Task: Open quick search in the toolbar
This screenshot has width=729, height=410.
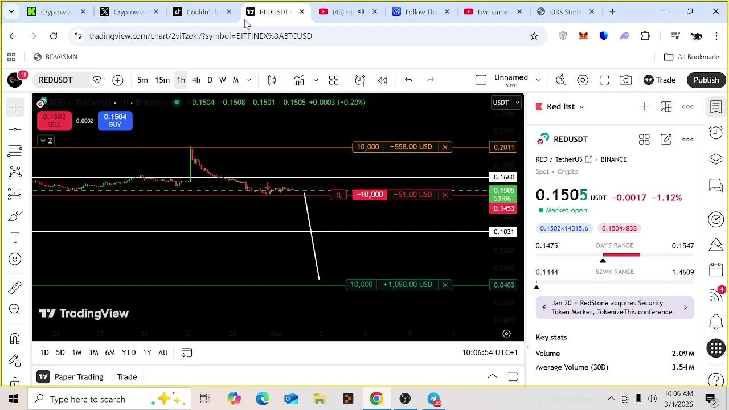Action: [561, 80]
